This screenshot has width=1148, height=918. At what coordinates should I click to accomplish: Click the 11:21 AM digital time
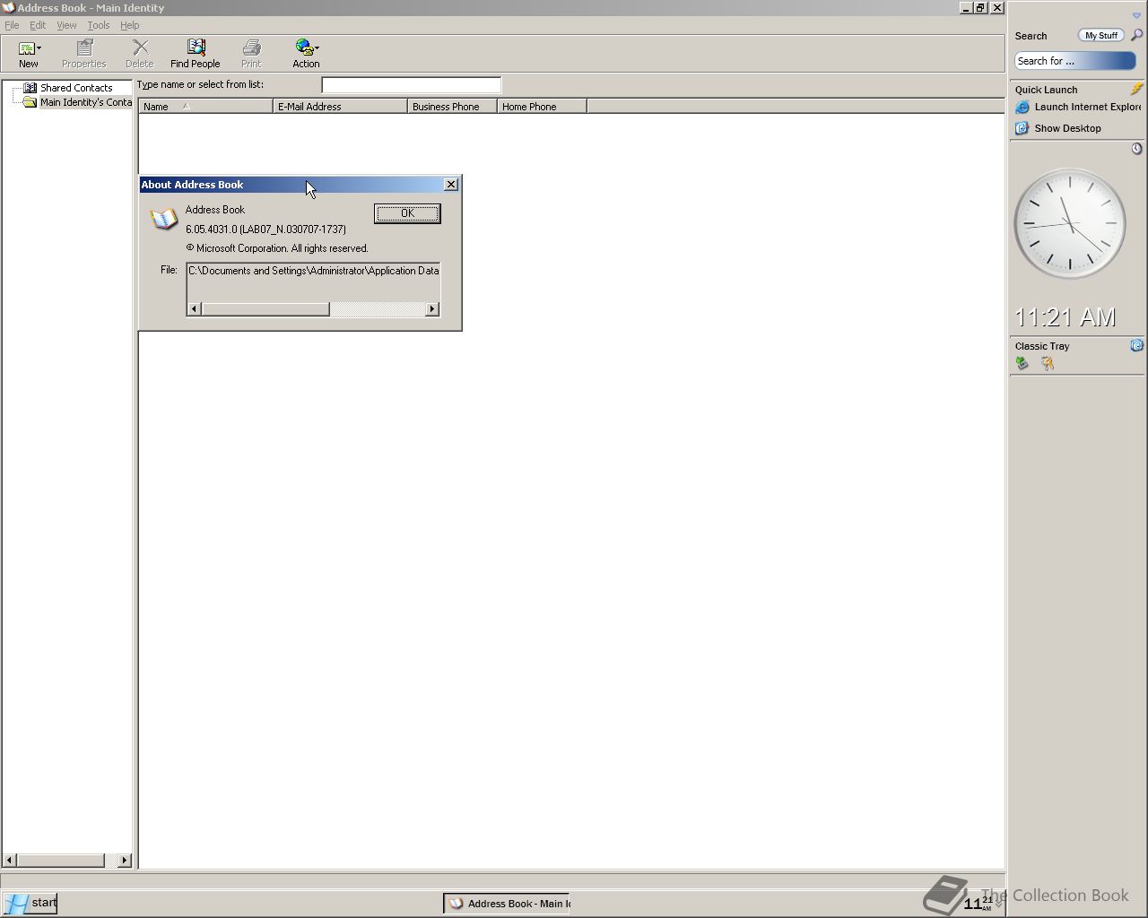point(1065,317)
